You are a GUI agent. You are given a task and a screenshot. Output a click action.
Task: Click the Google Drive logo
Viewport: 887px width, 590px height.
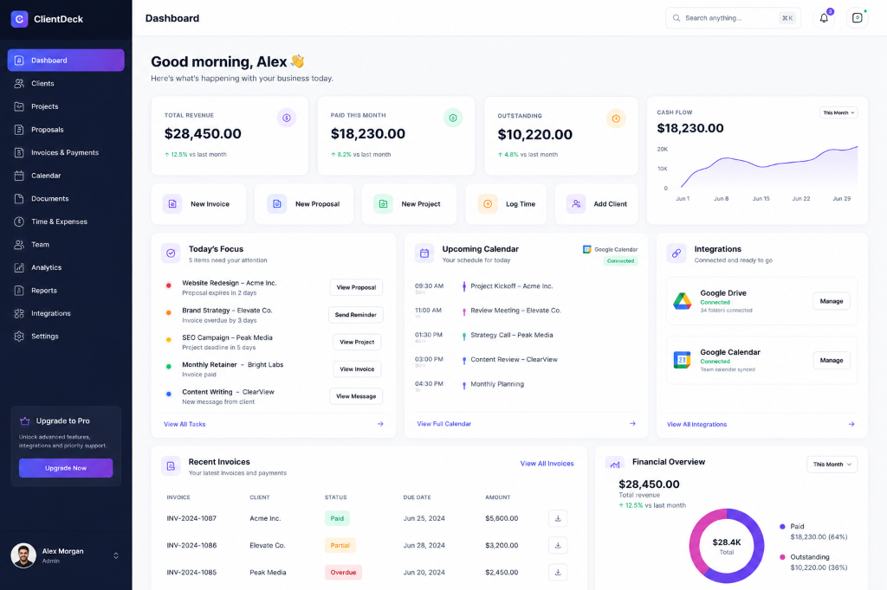pos(683,301)
